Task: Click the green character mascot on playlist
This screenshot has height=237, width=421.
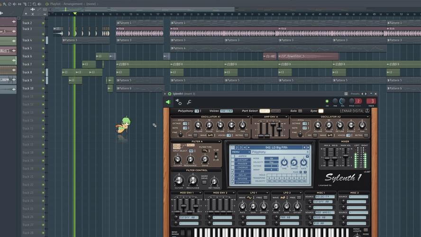Action: pyautogui.click(x=123, y=125)
